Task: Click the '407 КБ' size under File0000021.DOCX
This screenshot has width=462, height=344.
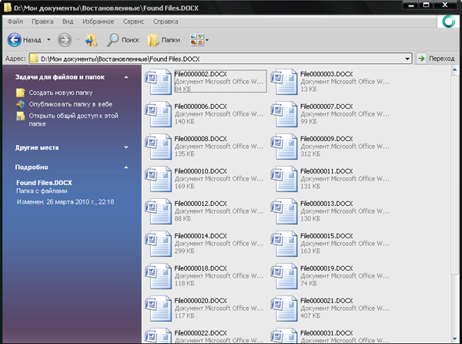Action: click(x=310, y=316)
